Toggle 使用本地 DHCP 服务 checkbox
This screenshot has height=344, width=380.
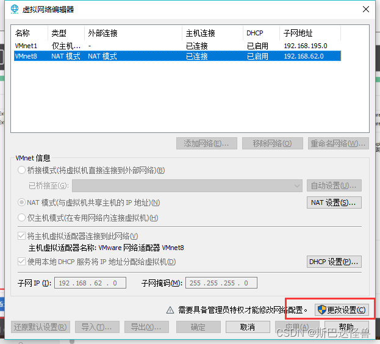pos(21,262)
